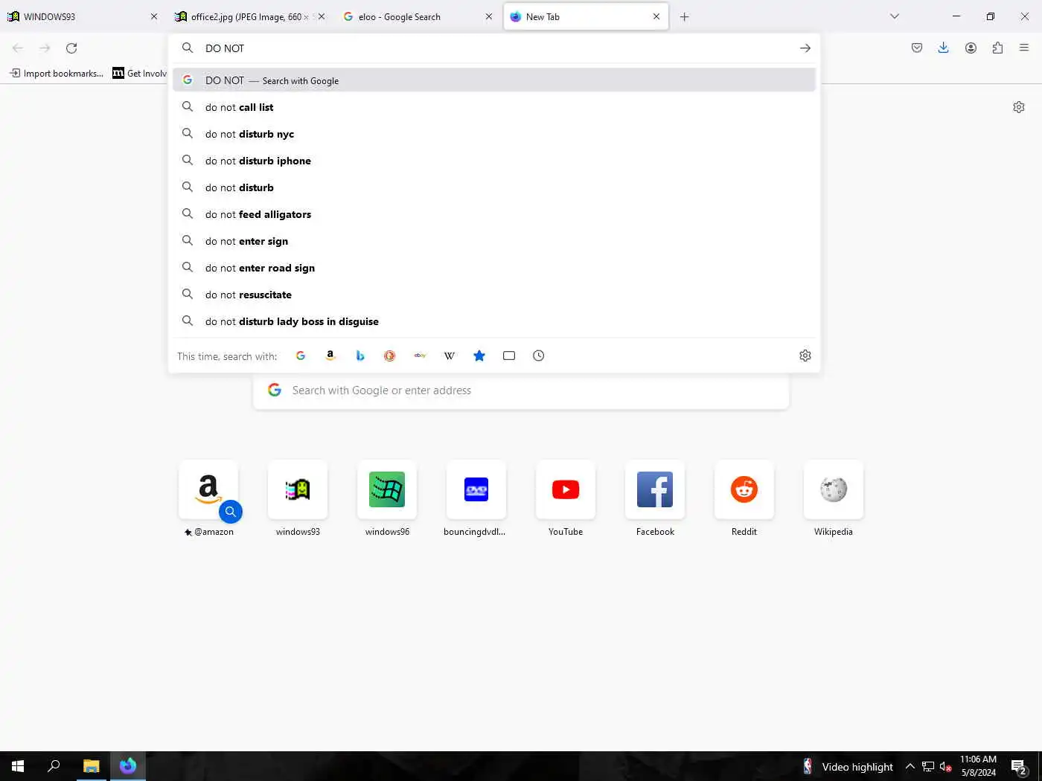Select 'do not disturb iphone' suggestion

pos(494,161)
